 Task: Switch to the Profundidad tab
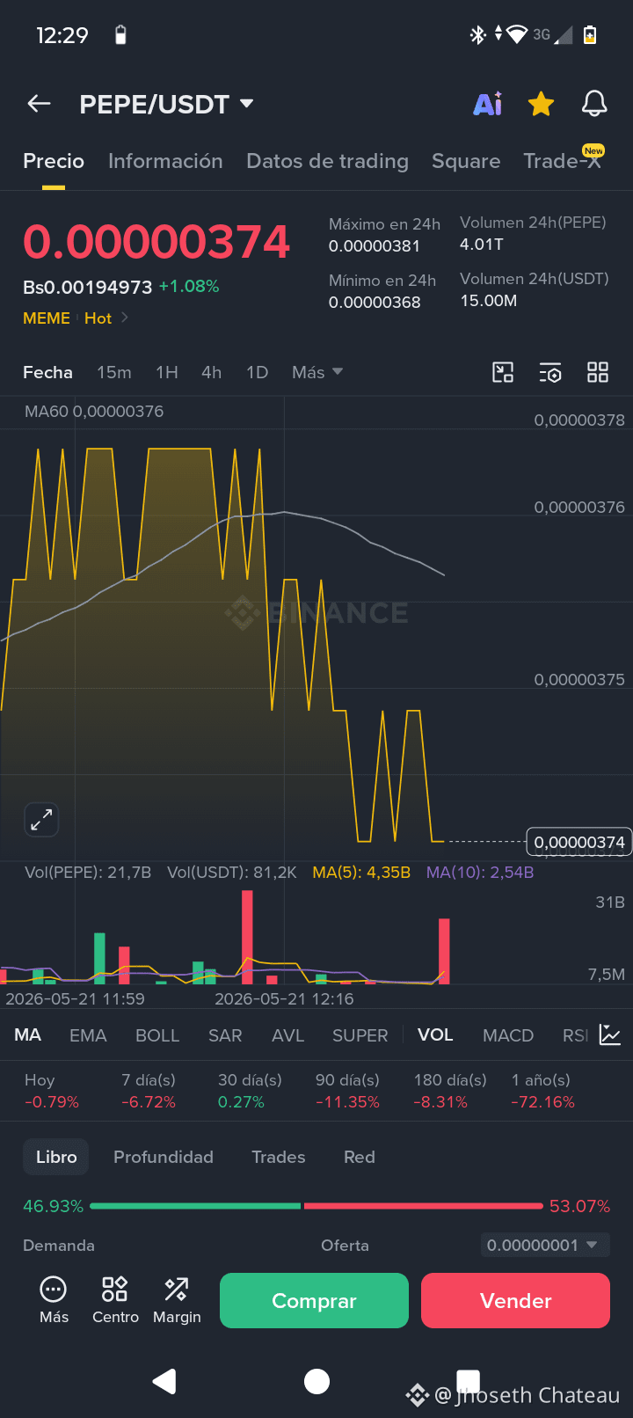164,1157
